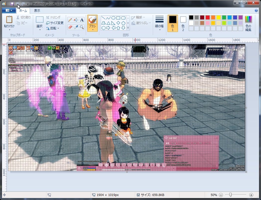
Task: Open the Paint help icon
Action: pos(256,10)
